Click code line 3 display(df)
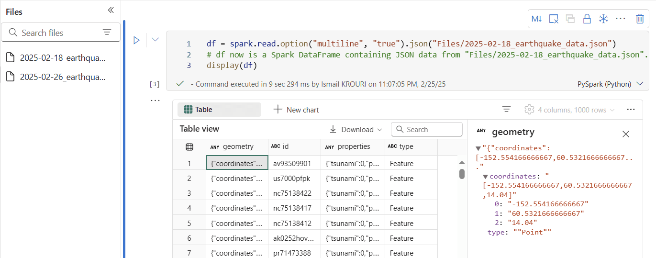Viewport: 656px width, 258px height. (232, 65)
